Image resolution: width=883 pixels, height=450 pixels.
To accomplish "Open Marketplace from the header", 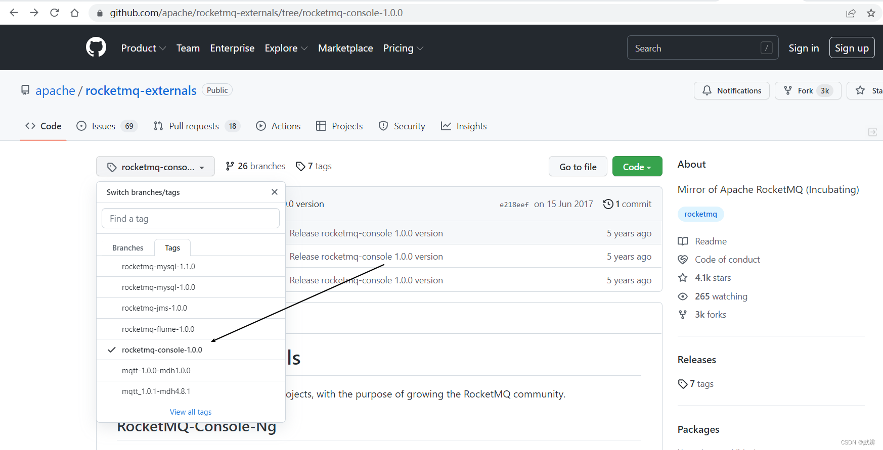I will [x=345, y=48].
